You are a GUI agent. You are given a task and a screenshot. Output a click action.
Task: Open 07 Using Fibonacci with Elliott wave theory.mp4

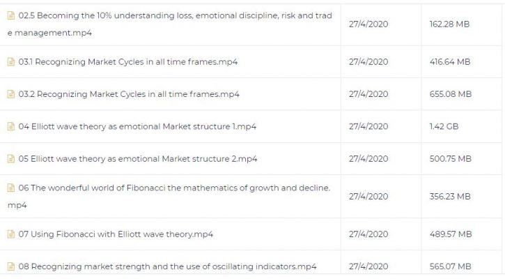[x=116, y=234]
